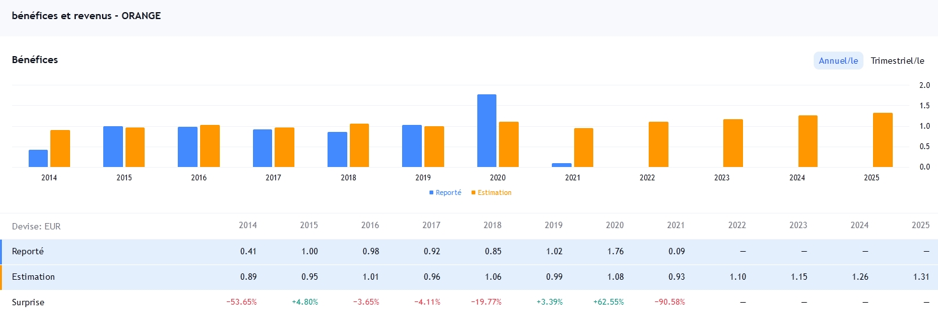Select the Estimation row label in table
Screen dimensions: 938x318
[x=33, y=277]
